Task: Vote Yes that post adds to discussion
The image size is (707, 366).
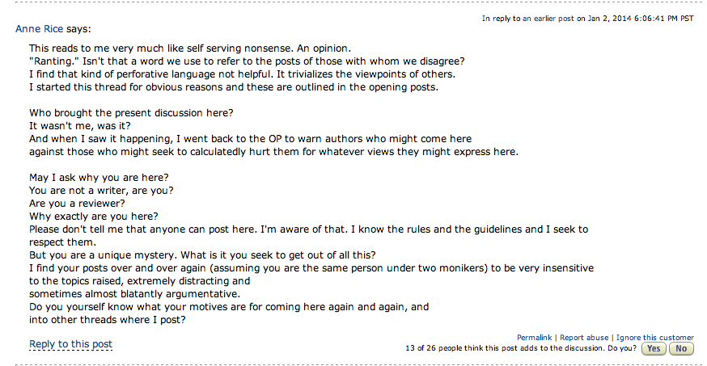Action: (x=653, y=349)
